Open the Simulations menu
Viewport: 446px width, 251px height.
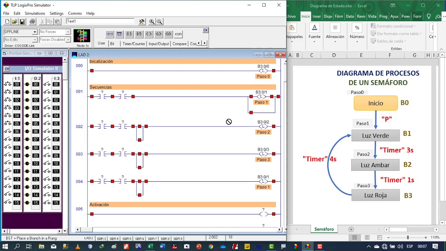35,13
